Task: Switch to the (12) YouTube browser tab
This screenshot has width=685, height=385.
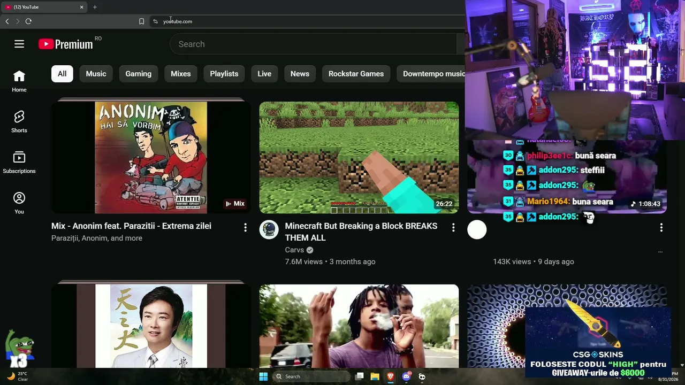Action: 44,7
